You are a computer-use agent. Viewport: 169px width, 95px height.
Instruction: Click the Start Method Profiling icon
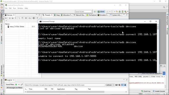click(x=22, y=18)
